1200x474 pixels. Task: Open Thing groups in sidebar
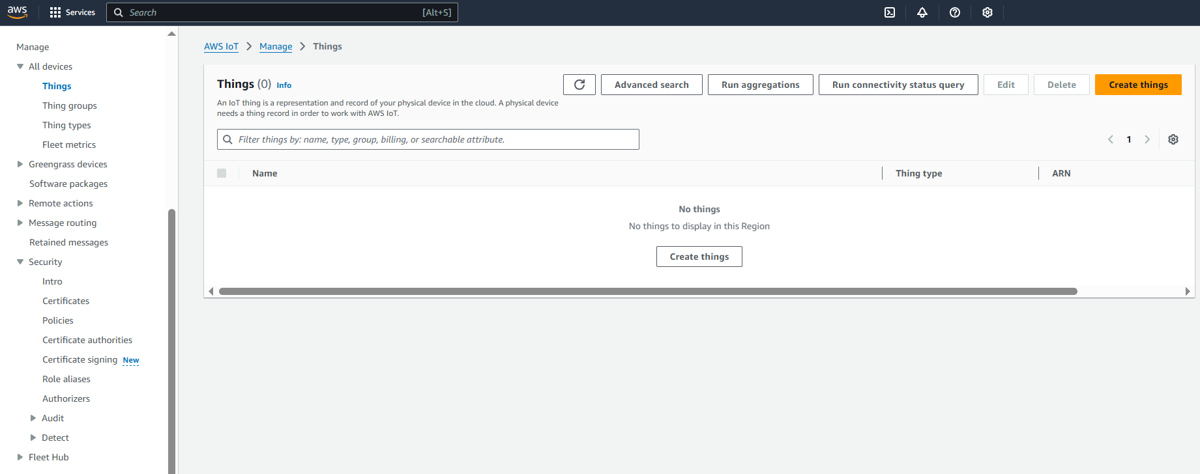pos(69,105)
